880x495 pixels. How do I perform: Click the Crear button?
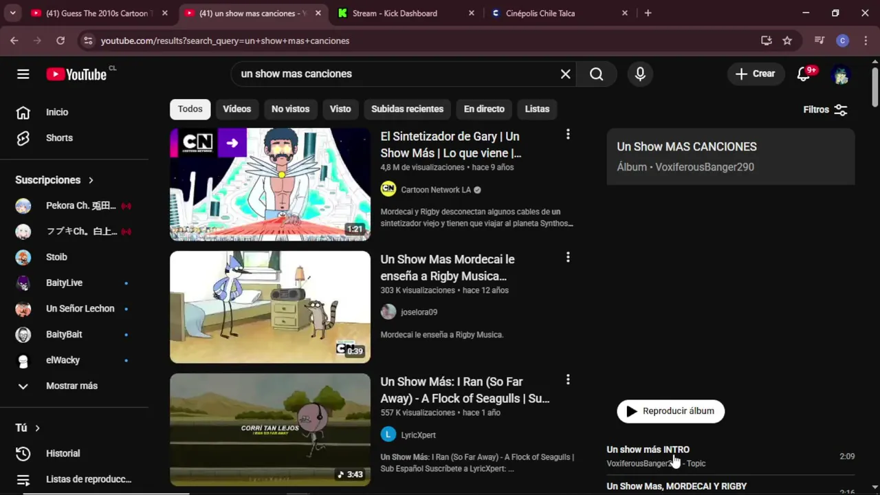(756, 74)
